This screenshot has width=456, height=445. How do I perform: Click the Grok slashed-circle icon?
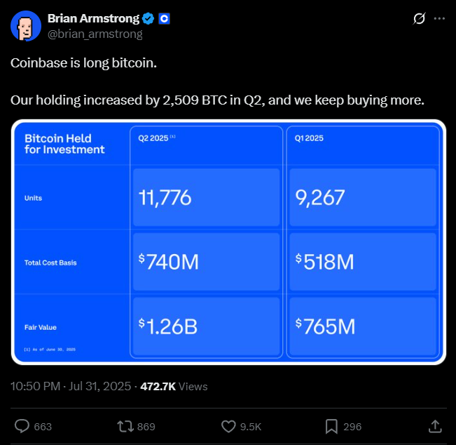coord(419,19)
